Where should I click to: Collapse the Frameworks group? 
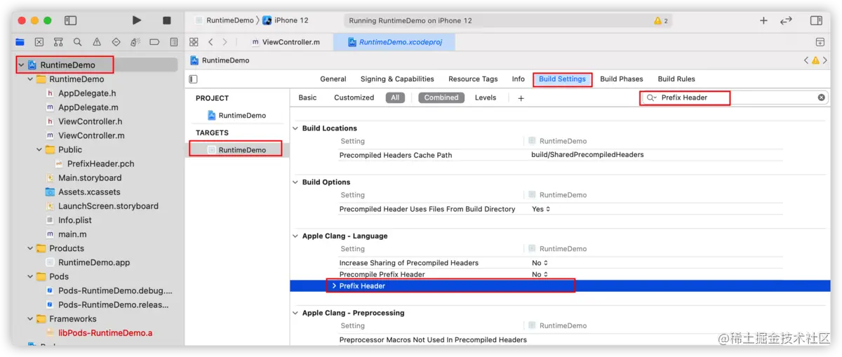pos(30,318)
